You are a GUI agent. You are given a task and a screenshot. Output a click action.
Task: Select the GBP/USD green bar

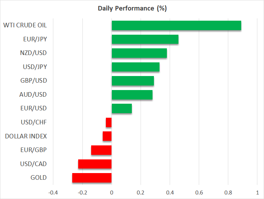coord(133,81)
